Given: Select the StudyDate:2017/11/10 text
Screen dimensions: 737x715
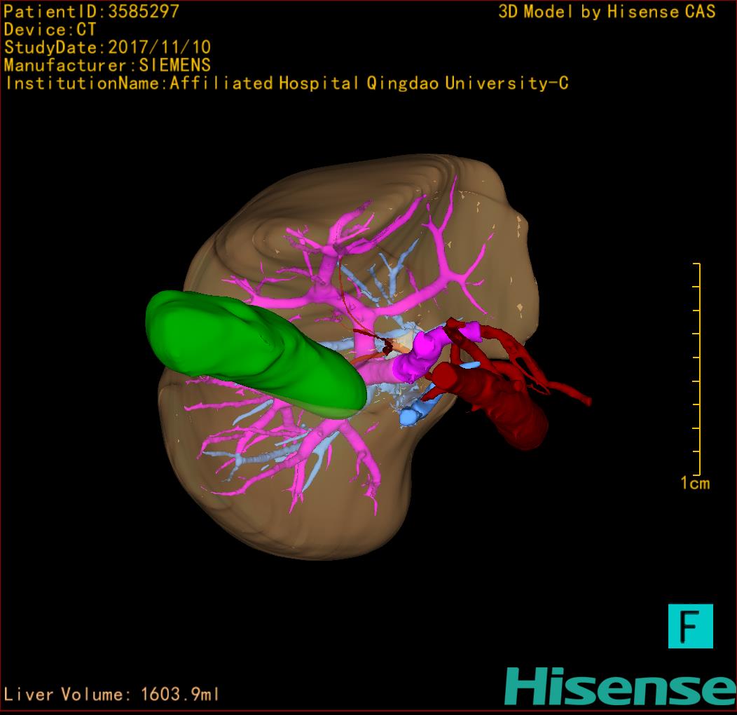Looking at the screenshot, I should pyautogui.click(x=107, y=48).
